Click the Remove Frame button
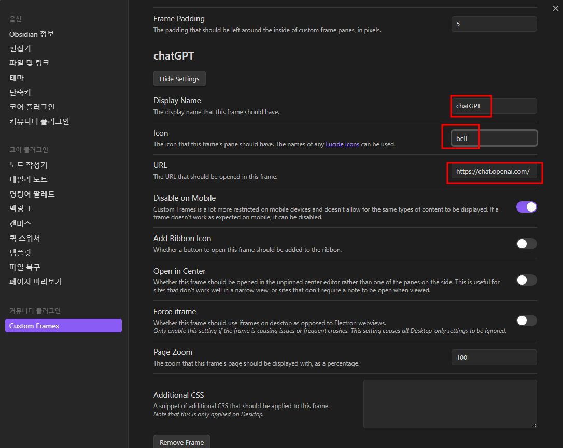 [181, 442]
